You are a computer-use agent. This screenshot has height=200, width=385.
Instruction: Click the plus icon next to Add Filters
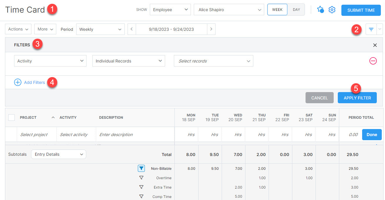pyautogui.click(x=18, y=82)
